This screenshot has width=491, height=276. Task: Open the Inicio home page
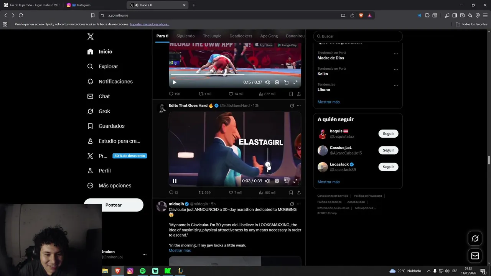[x=100, y=51]
